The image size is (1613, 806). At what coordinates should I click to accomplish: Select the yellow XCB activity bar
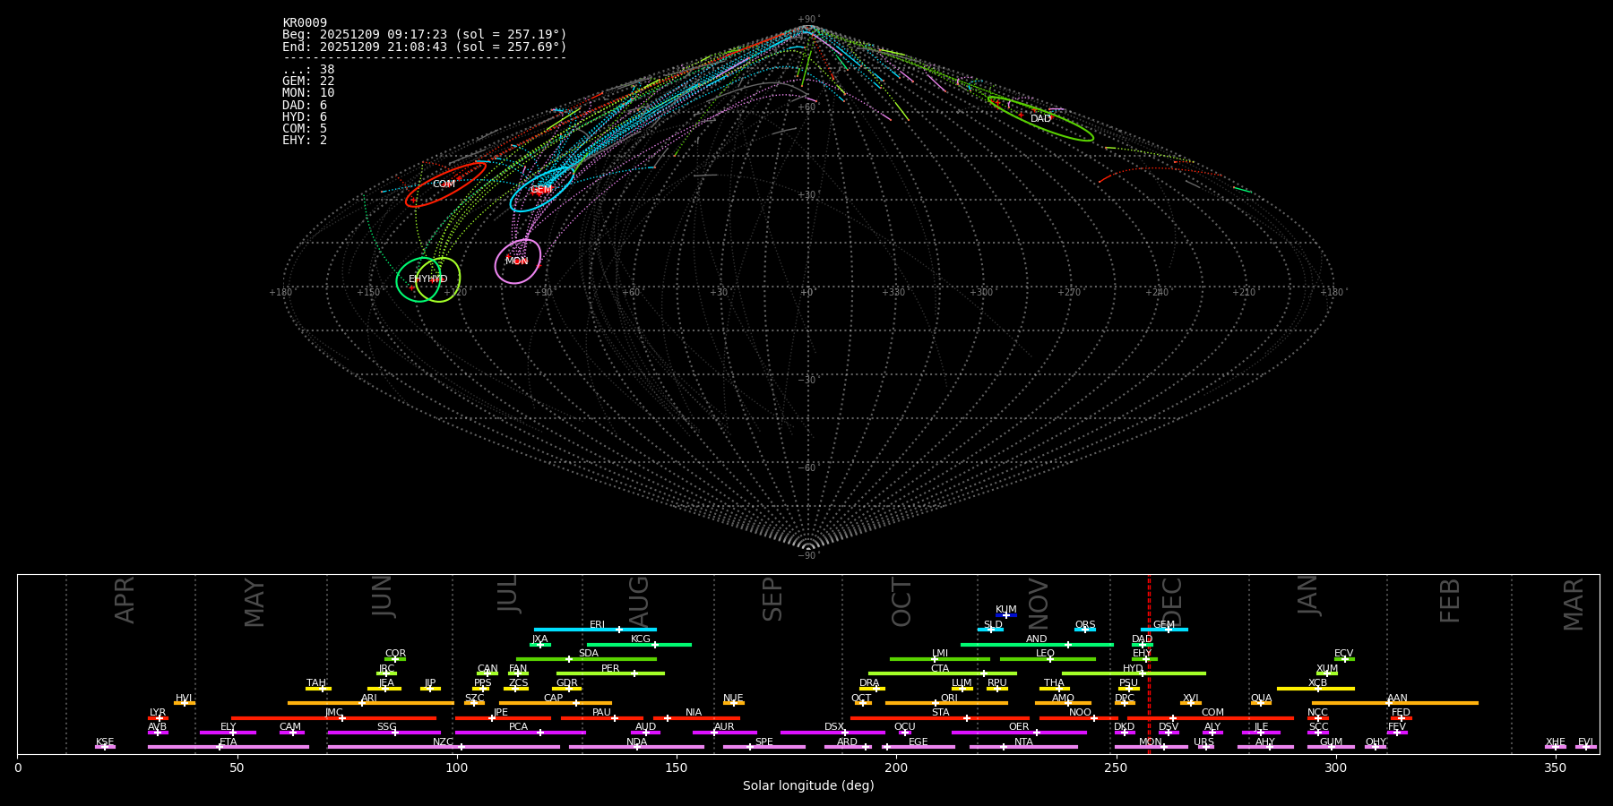[x=1315, y=689]
